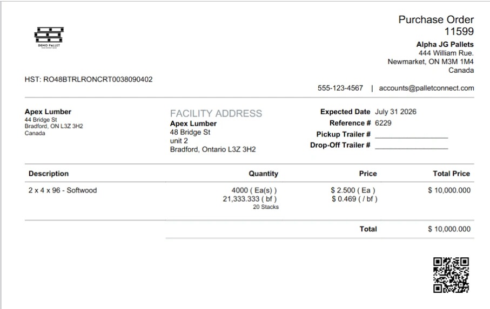Click the Alpha JG Pallets company name
The width and height of the screenshot is (490, 309).
coord(445,44)
